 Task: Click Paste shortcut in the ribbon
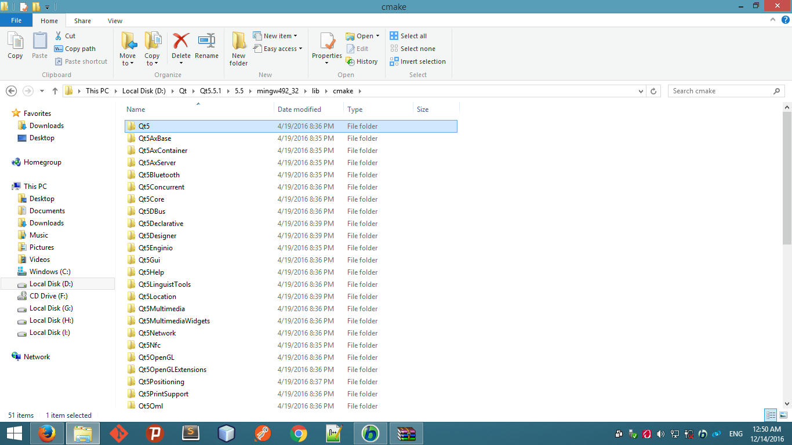pyautogui.click(x=81, y=61)
